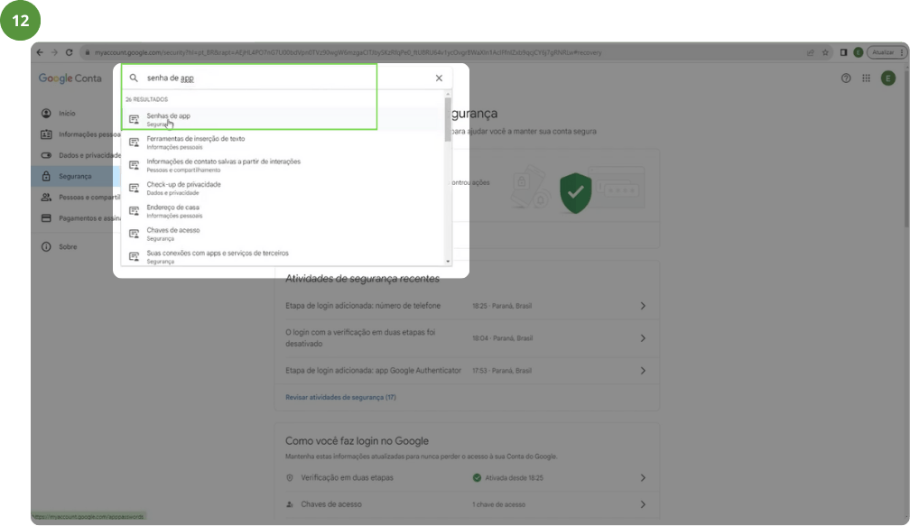Click the site lock icon in address bar

87,52
